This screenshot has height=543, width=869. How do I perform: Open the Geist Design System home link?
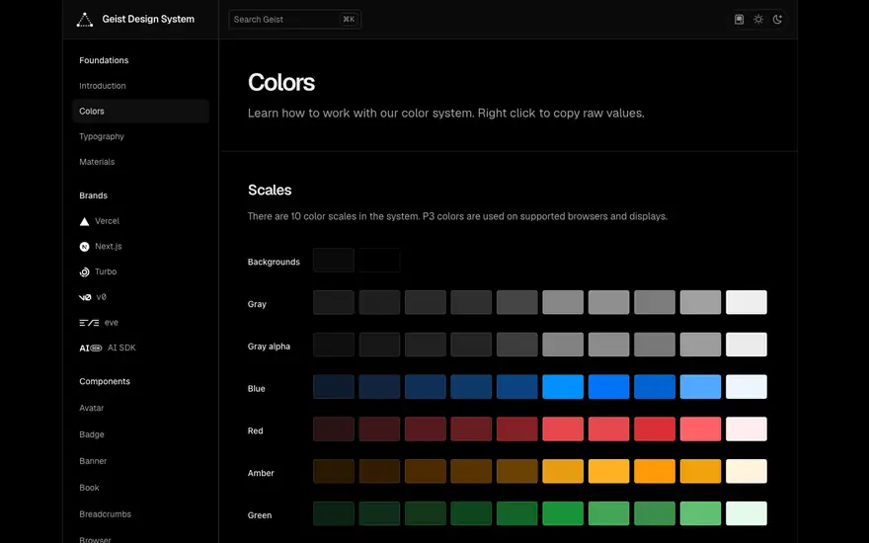click(148, 20)
